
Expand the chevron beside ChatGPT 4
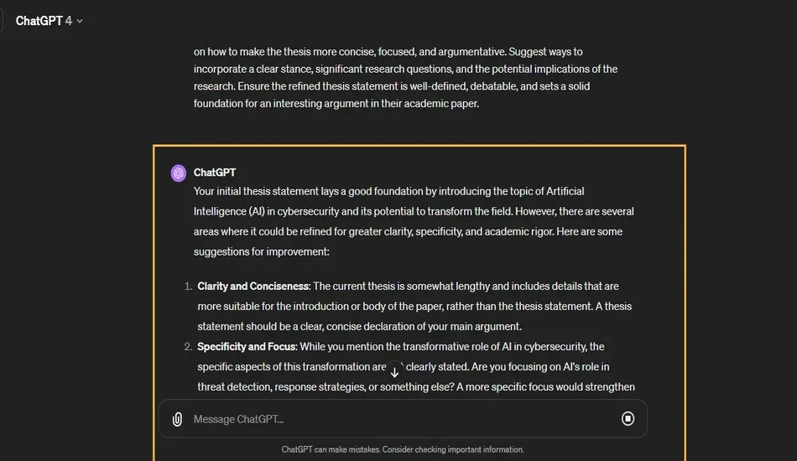click(x=80, y=21)
